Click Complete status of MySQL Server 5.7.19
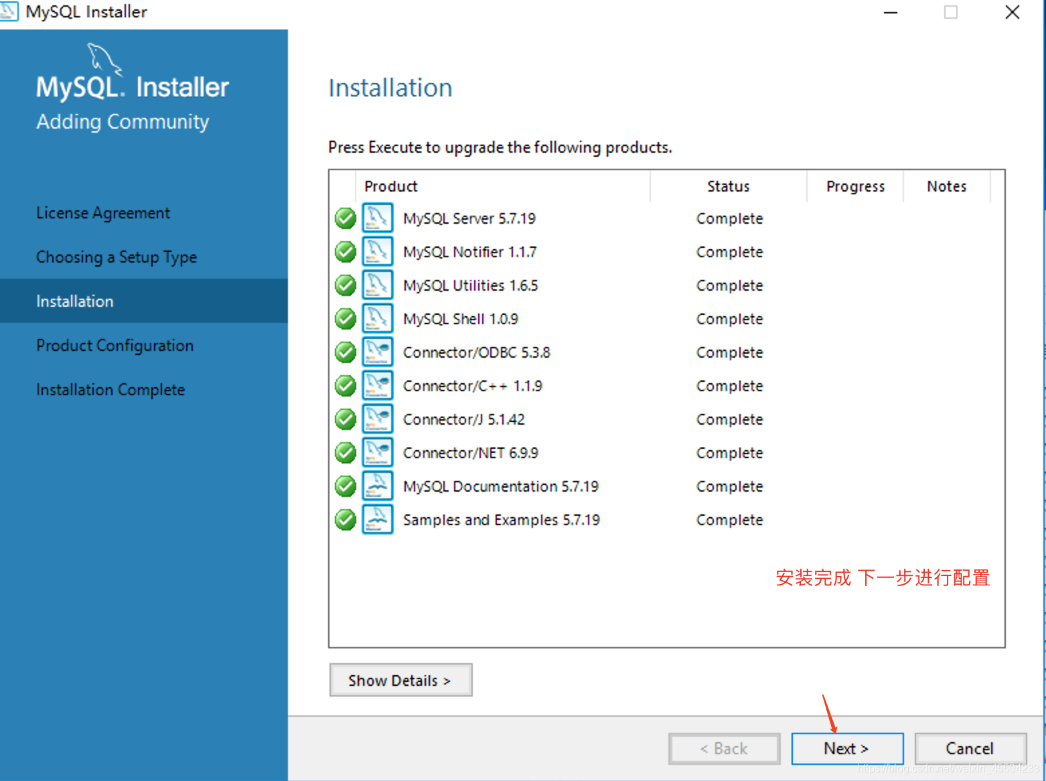 point(730,218)
